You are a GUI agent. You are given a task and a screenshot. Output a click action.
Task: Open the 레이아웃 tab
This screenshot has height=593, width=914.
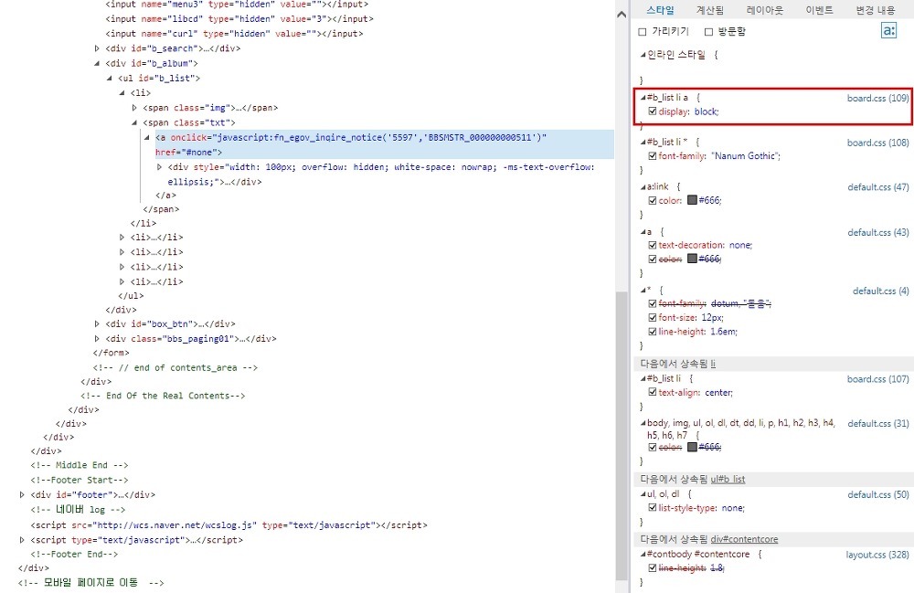coord(765,10)
